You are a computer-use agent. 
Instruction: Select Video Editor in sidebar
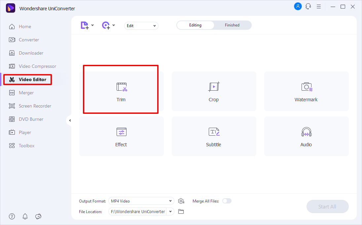tap(28, 79)
